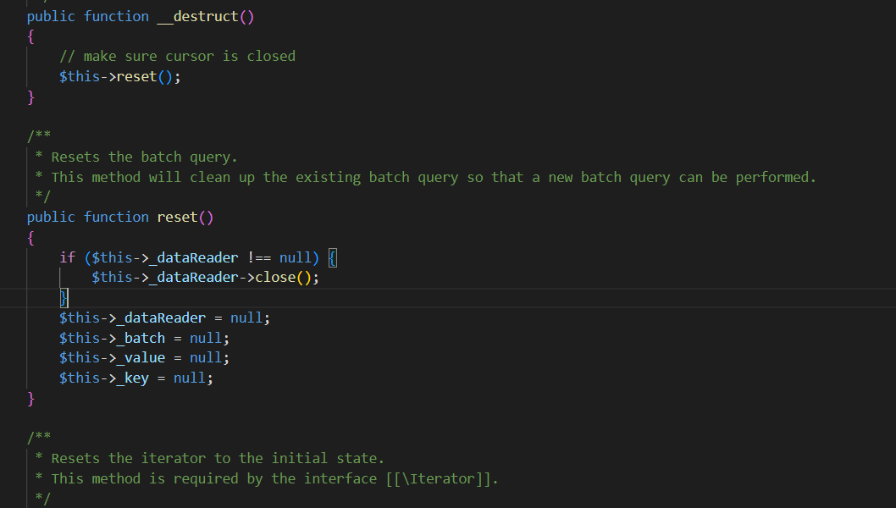Place cursor in 'make sure cursor is closed' comment
Viewport: 896px width, 508px height.
(x=177, y=57)
